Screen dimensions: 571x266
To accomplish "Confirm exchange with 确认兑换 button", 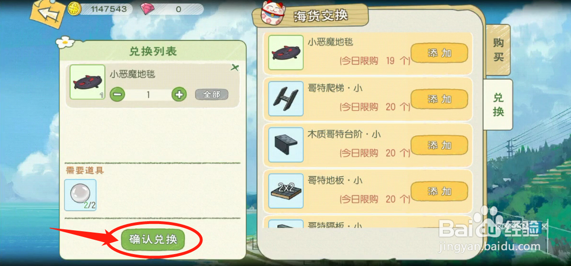I will 153,239.
